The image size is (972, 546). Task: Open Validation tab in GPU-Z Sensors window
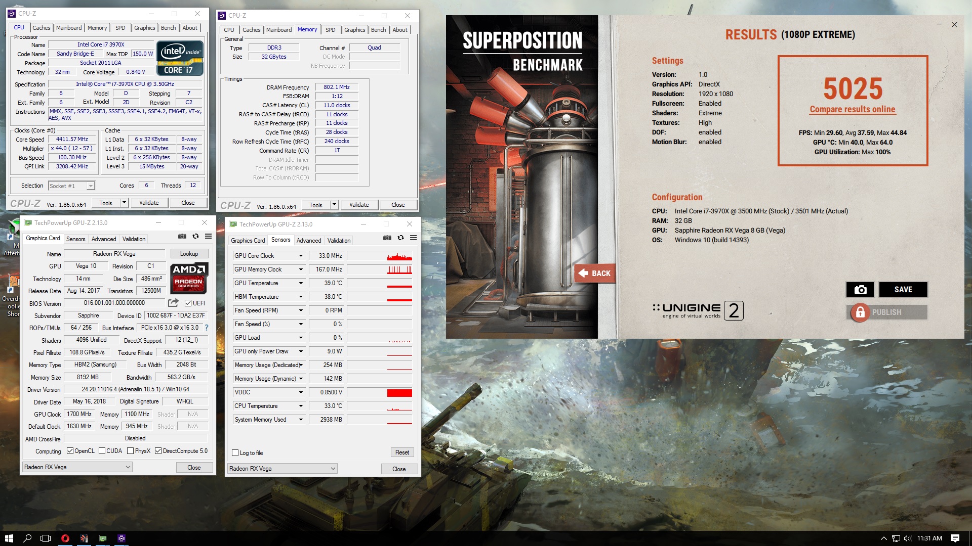339,241
